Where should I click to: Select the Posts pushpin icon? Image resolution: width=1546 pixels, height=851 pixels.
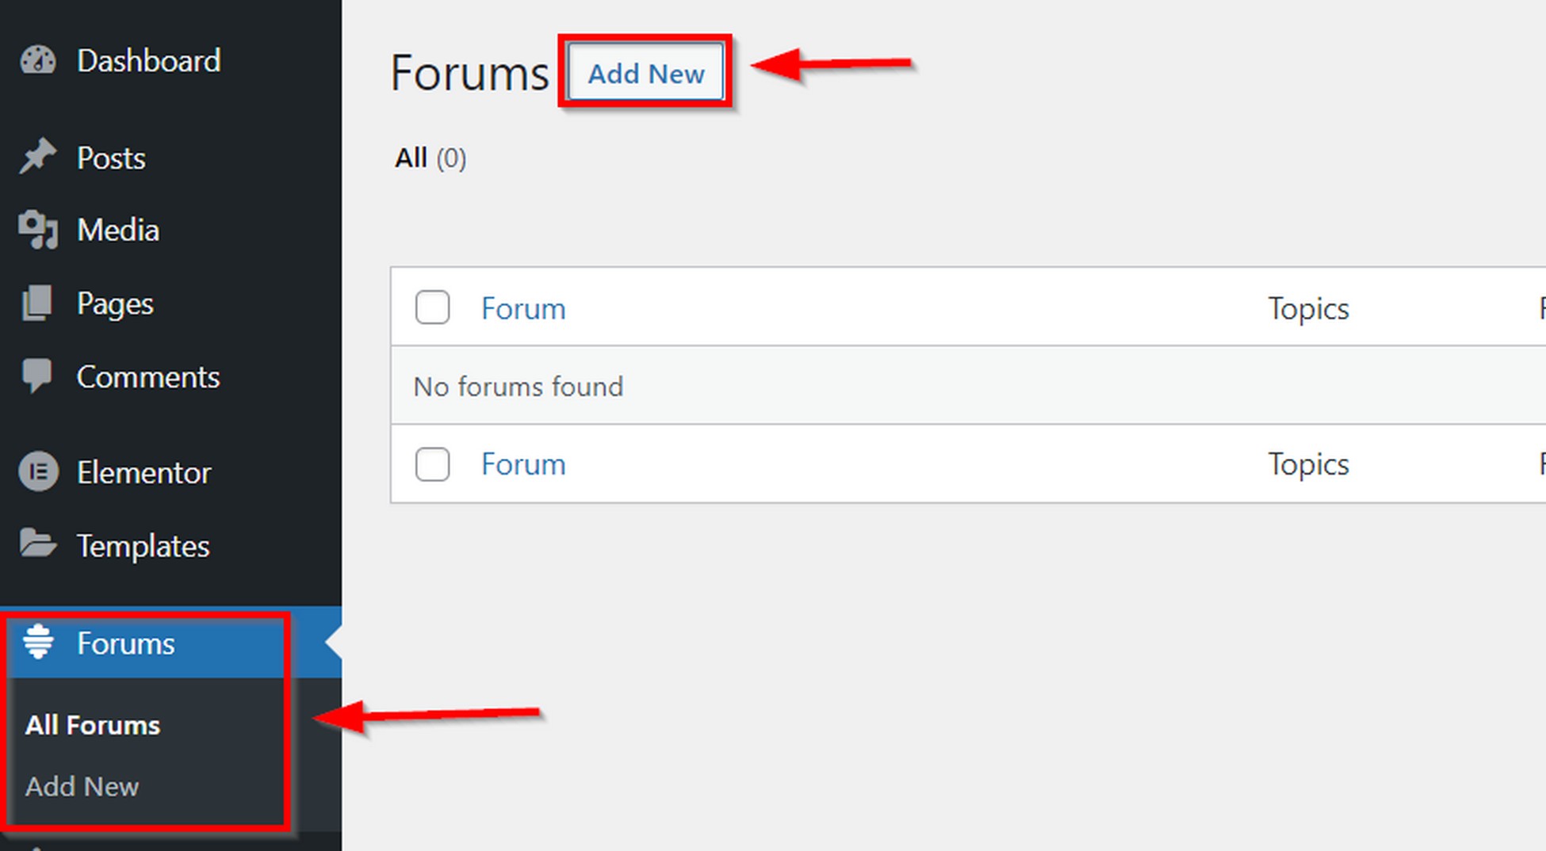click(x=37, y=157)
